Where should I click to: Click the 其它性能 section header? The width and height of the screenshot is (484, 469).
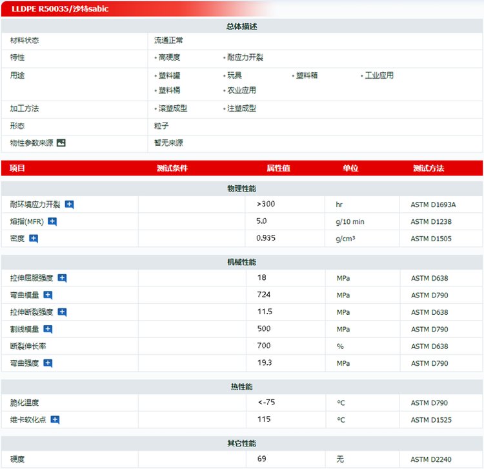point(242,443)
